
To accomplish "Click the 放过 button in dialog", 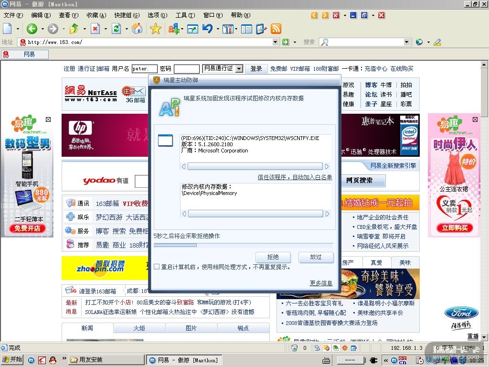I will (316, 257).
